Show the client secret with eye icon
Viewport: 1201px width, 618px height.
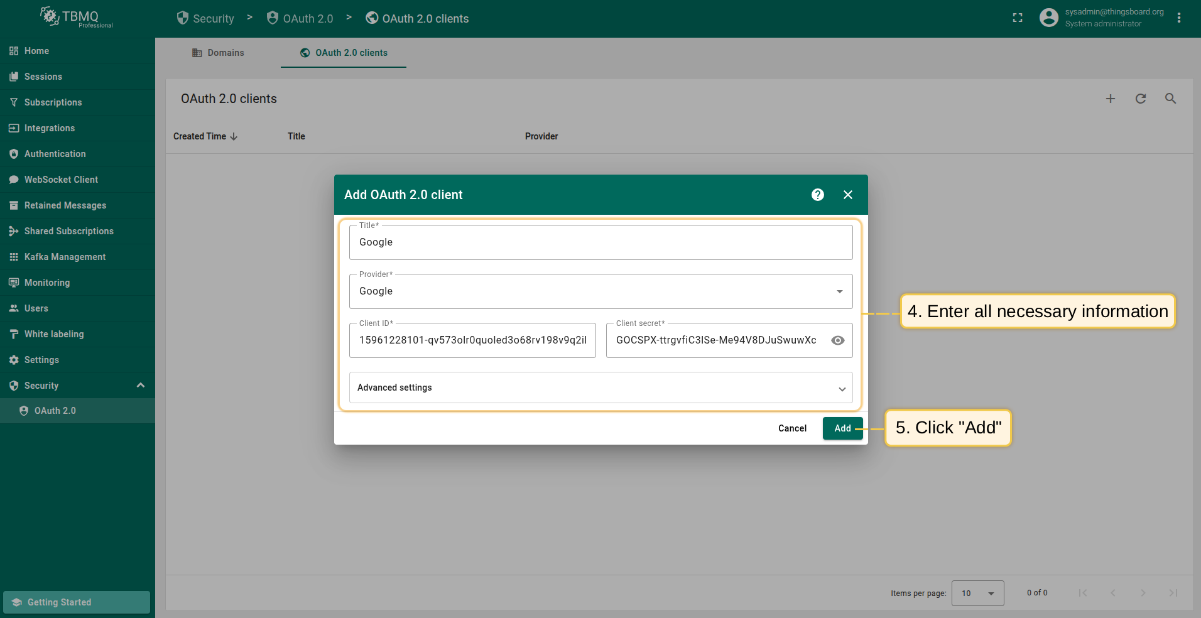pos(837,340)
